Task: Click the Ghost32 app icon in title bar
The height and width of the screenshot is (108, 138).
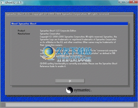Action: (x=2, y=3)
